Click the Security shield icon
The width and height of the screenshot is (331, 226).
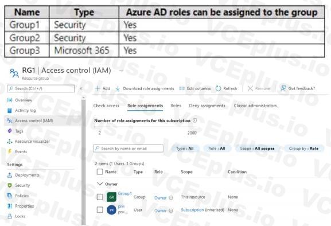point(10,185)
